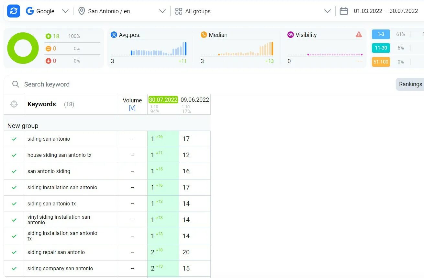Click the 1-3 blue position badge
This screenshot has width=424, height=278.
click(x=381, y=34)
